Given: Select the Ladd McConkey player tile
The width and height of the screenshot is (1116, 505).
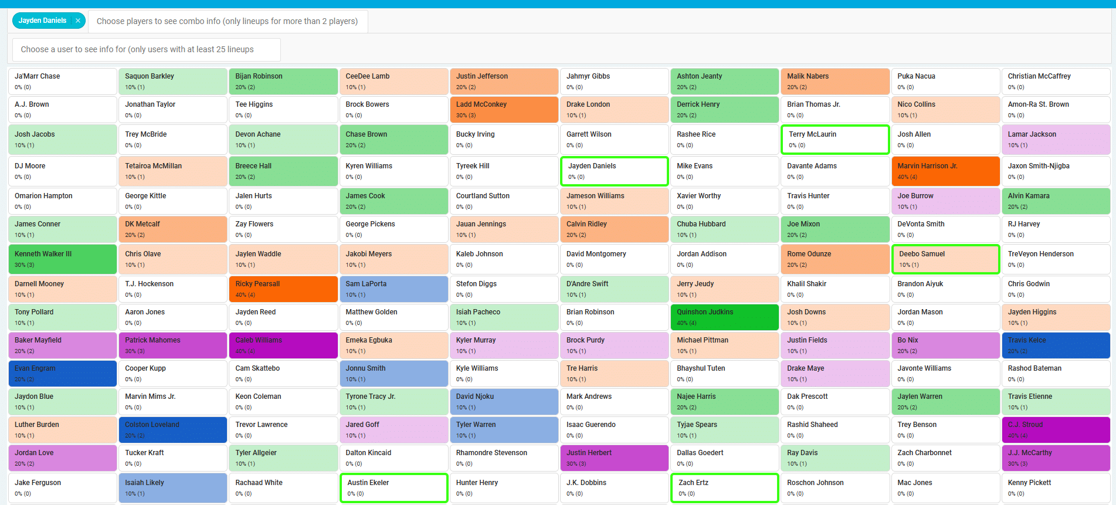Looking at the screenshot, I should tap(504, 110).
